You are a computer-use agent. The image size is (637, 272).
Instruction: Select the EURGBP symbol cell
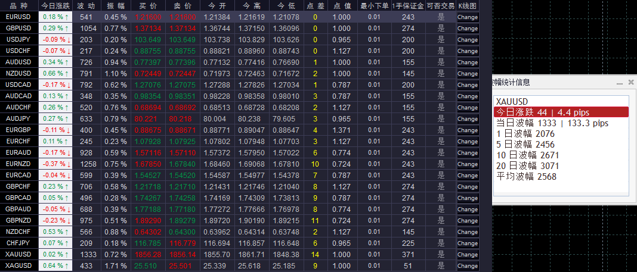(19, 130)
